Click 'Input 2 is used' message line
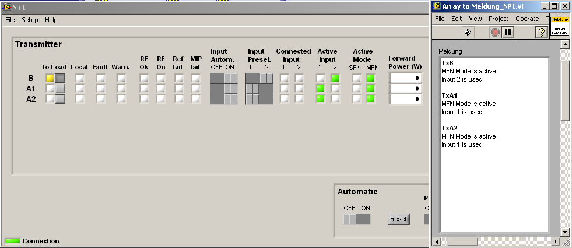Viewport: 572px width, 248px height. (x=462, y=79)
